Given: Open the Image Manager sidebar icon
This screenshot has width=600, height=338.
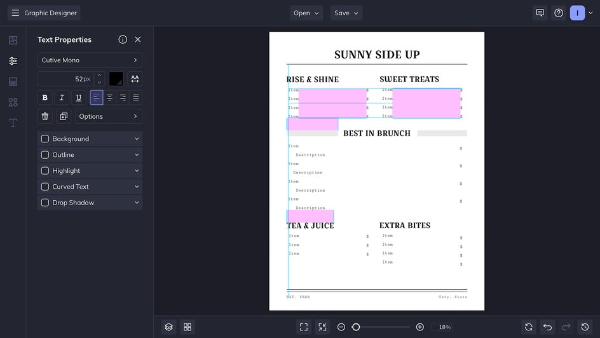Looking at the screenshot, I should [x=13, y=40].
